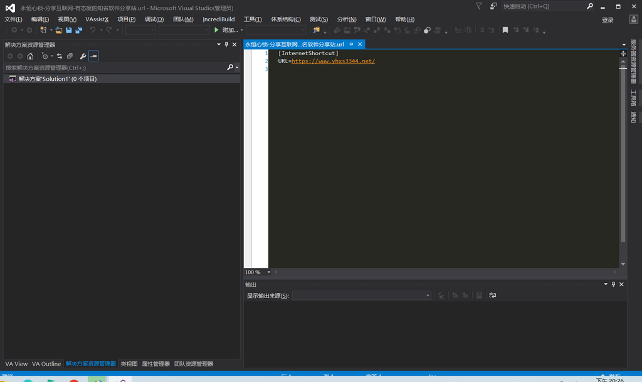Click the horizontal scrollbar right arrow
Image resolution: width=642 pixels, height=382 pixels.
click(614, 272)
